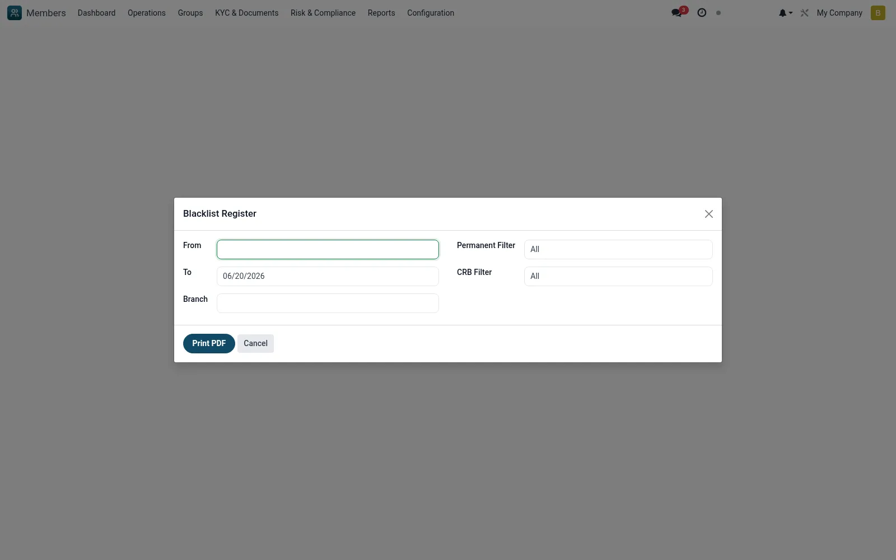Screen dimensions: 896x560
Task: Open chat messages icon with badge
Action: coord(679,12)
